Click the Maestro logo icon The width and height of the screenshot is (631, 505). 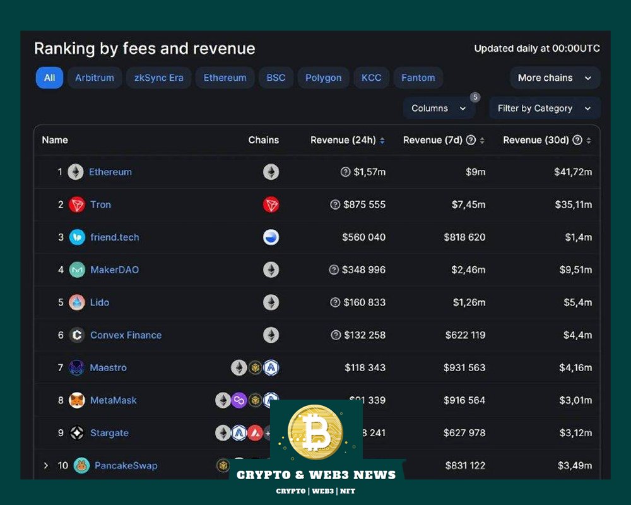point(76,367)
